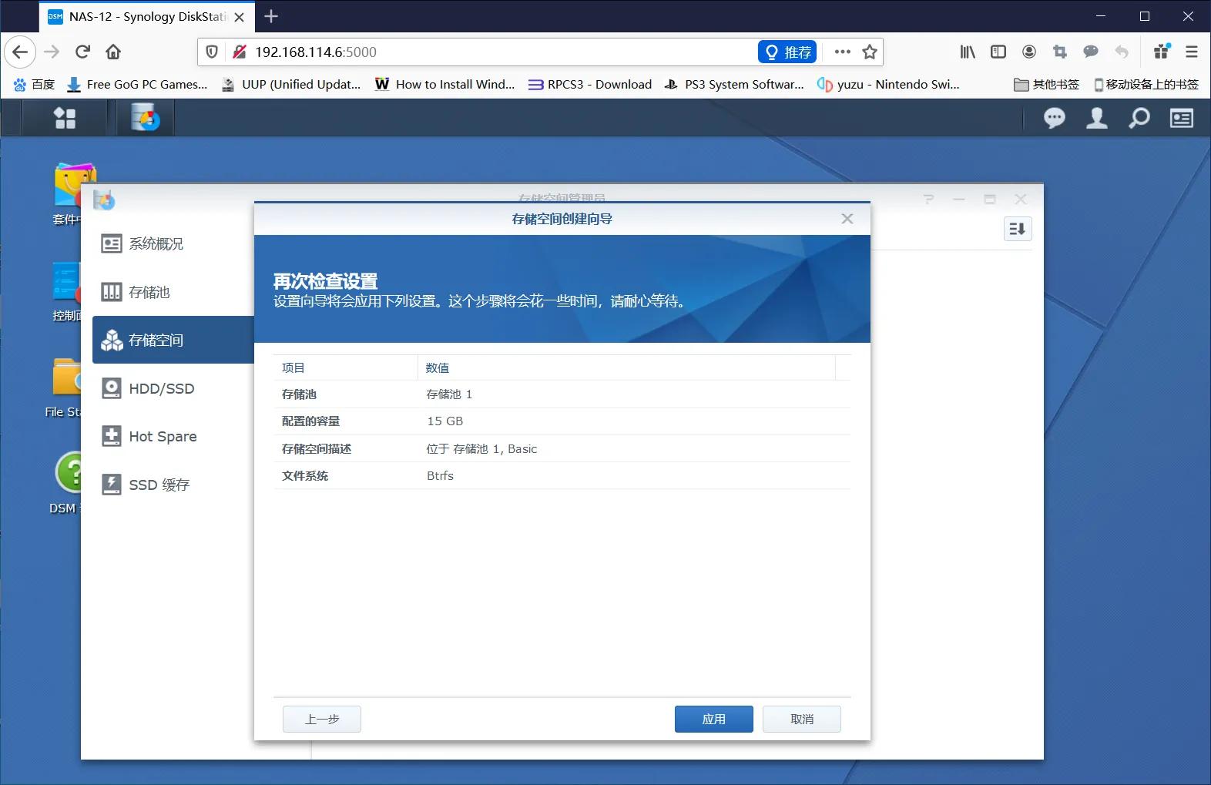Open Firefox library icon
Screen dimensions: 1211x785
(968, 52)
